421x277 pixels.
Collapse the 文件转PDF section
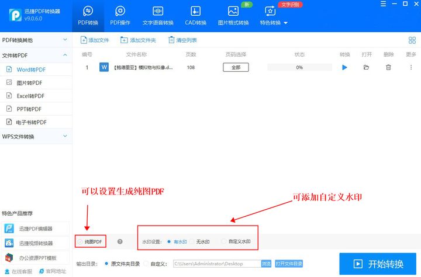[36, 56]
